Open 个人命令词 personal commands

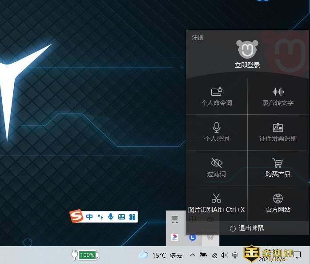217,97
